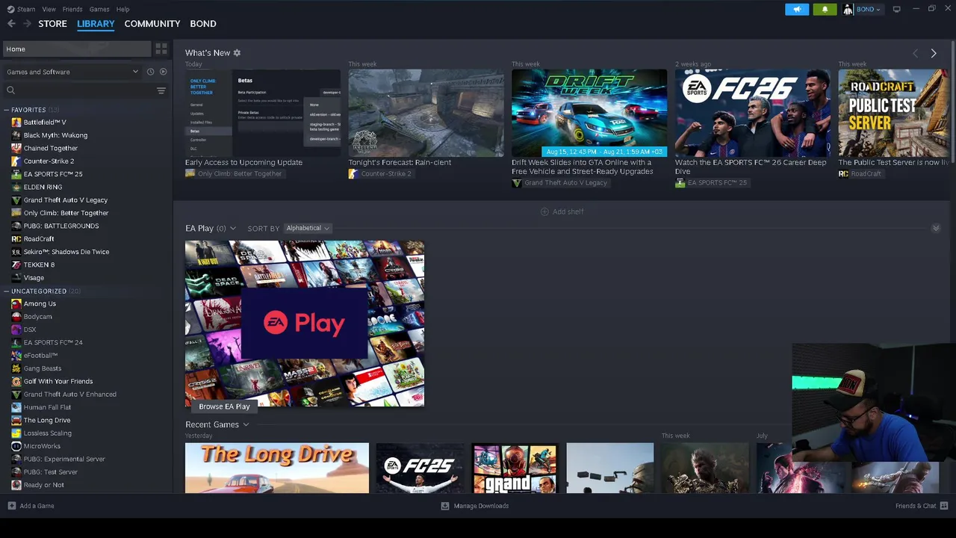Open the notifications bell button

pos(825,9)
